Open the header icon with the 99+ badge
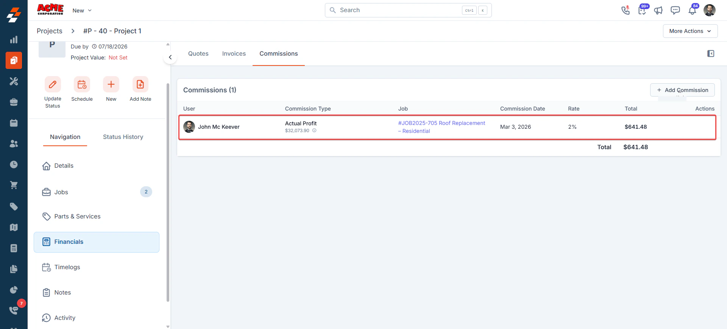 pos(642,10)
